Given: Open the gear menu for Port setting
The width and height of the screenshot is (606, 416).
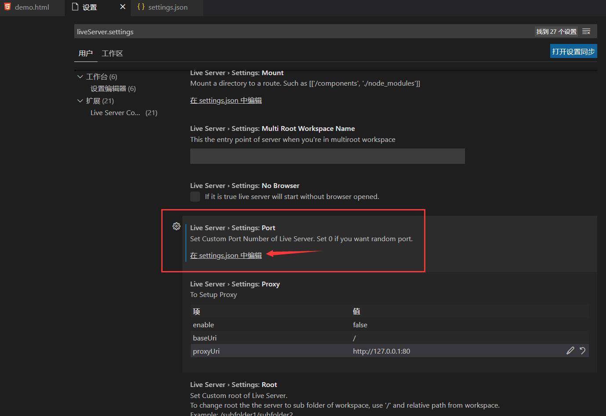Looking at the screenshot, I should (176, 226).
